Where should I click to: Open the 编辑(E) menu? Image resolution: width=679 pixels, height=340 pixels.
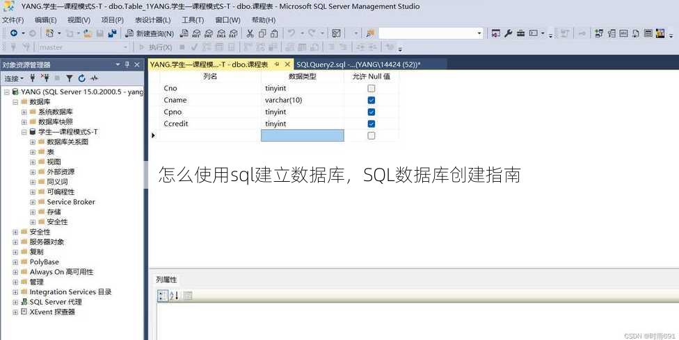45,20
